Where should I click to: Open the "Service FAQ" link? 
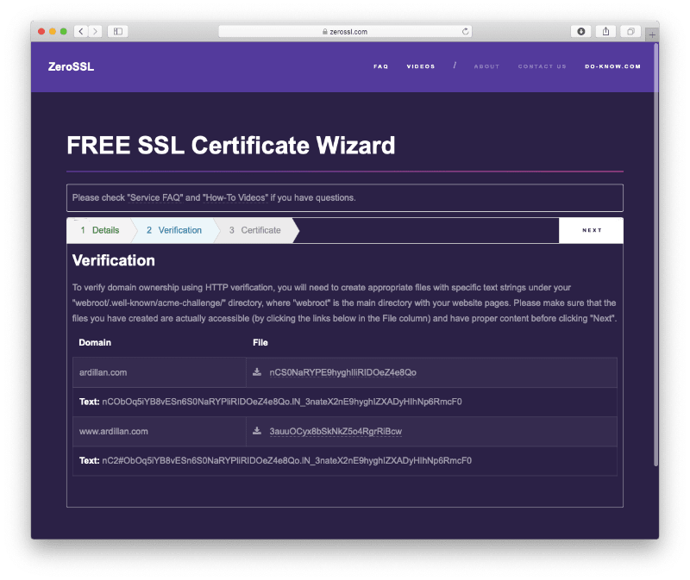(155, 198)
